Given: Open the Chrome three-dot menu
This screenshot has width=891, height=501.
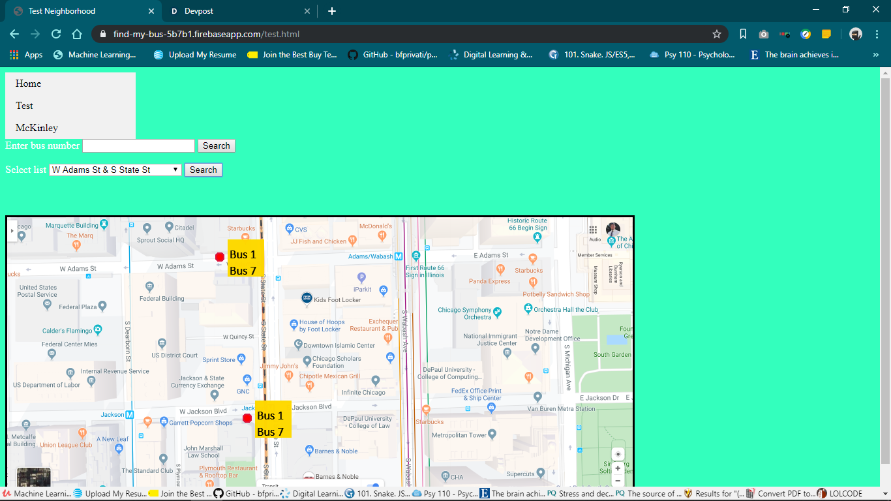Looking at the screenshot, I should click(x=877, y=34).
